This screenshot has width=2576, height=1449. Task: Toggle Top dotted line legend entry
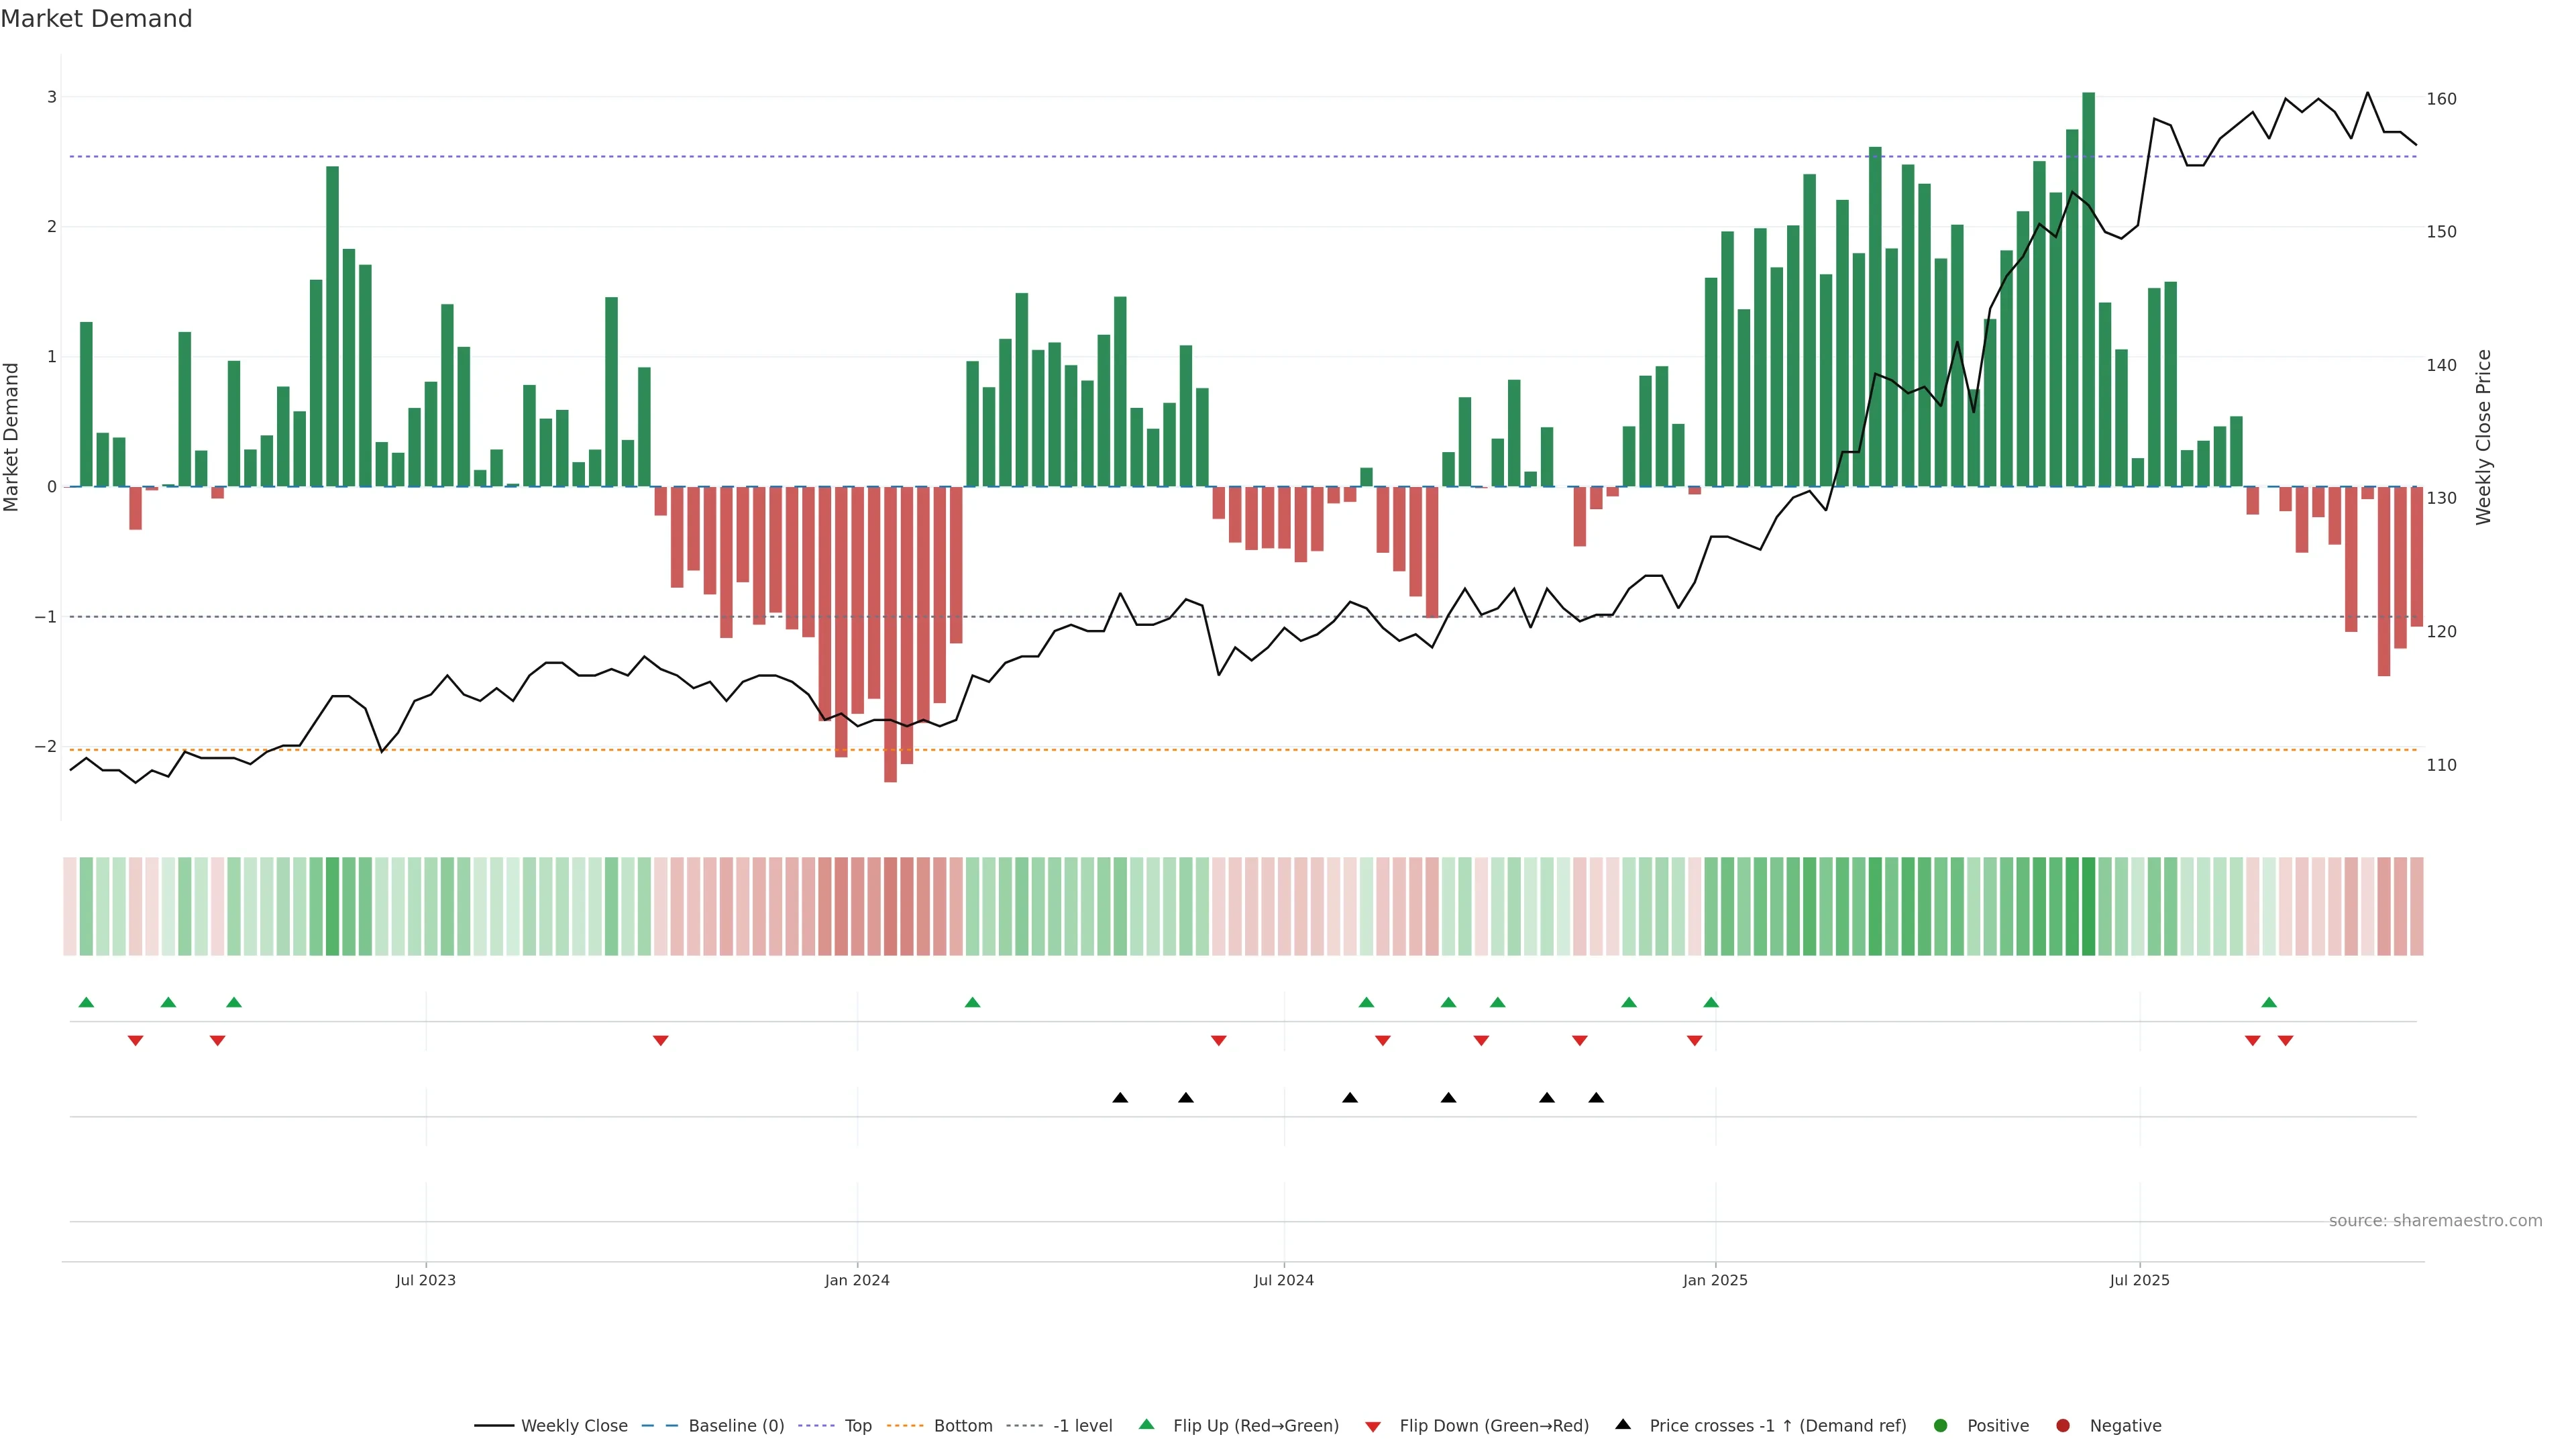(857, 1426)
